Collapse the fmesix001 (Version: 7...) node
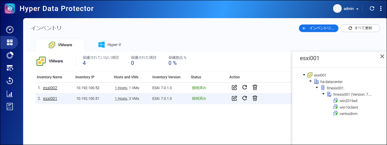This screenshot has height=145, width=387. [x=324, y=94]
